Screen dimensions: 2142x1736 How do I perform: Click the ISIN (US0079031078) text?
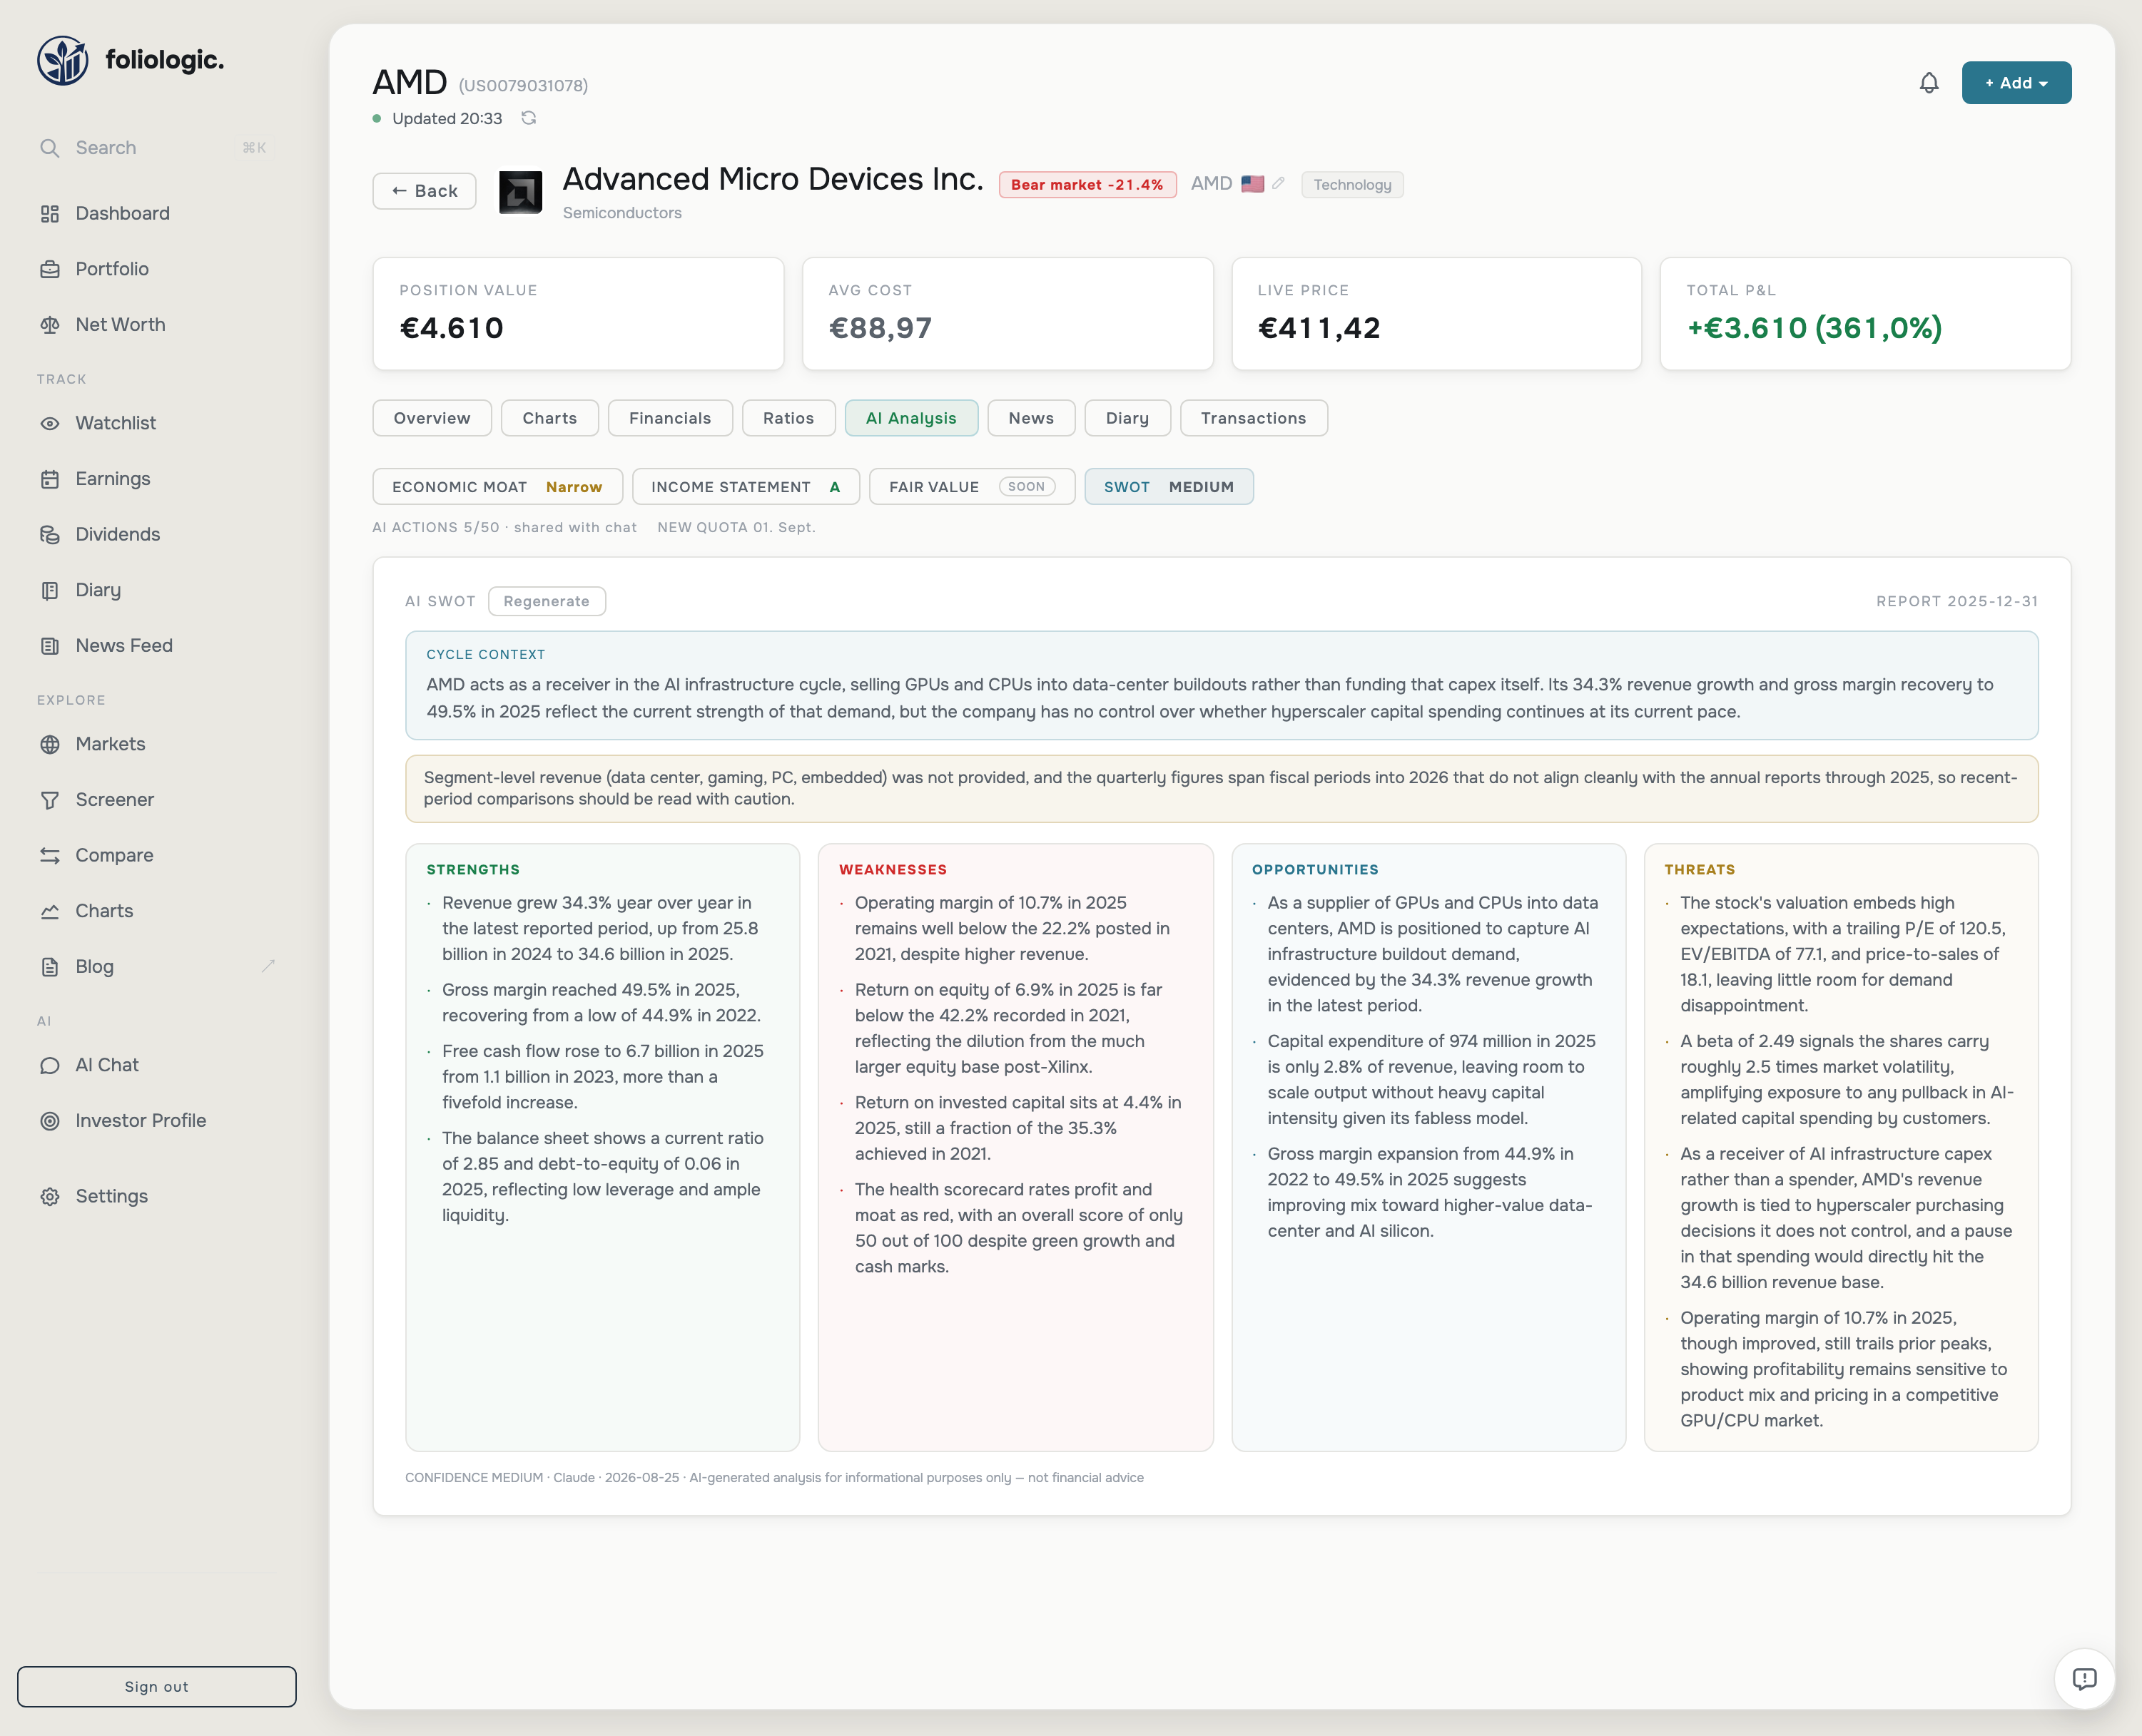click(523, 86)
